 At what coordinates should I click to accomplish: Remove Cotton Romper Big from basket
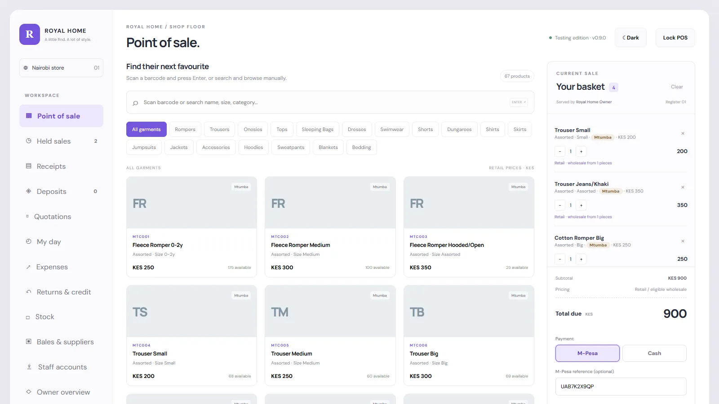point(683,241)
